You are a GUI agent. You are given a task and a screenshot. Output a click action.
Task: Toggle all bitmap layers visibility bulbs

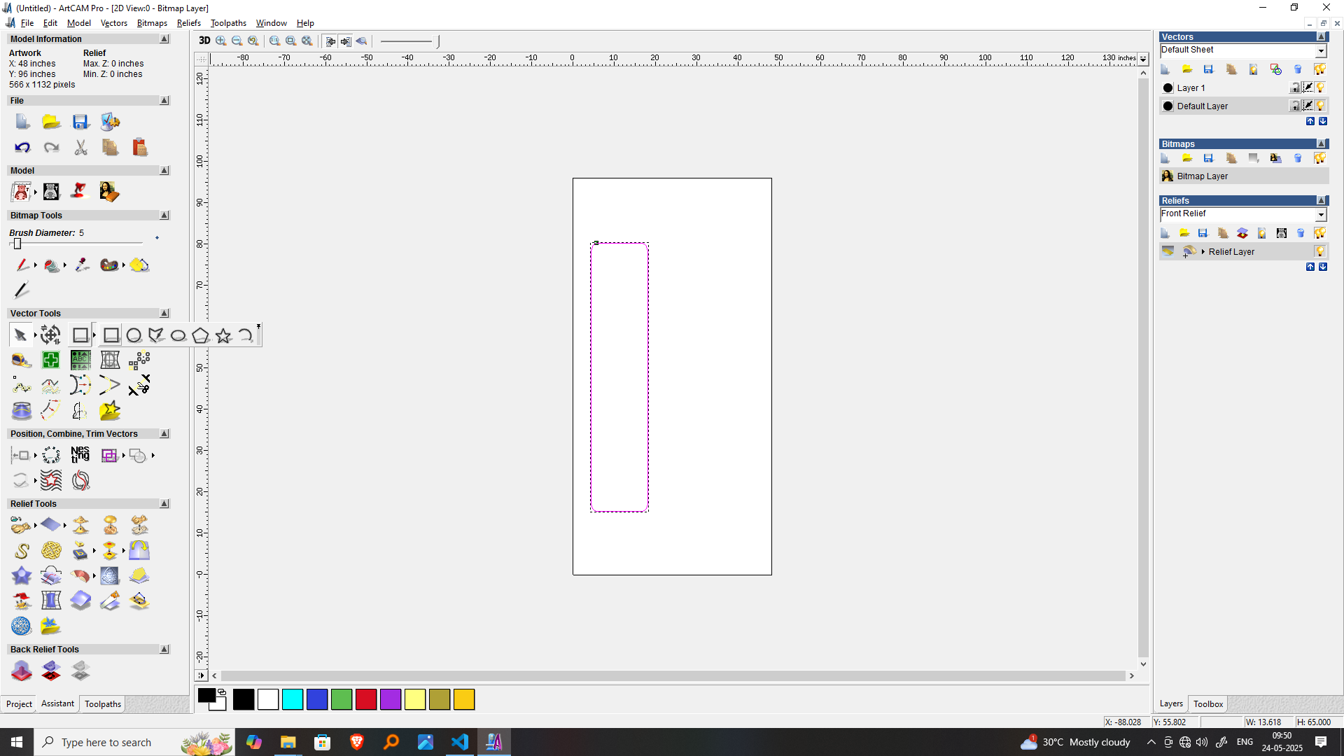pyautogui.click(x=1320, y=158)
